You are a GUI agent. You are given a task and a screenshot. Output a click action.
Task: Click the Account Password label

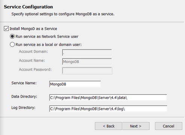(35, 69)
